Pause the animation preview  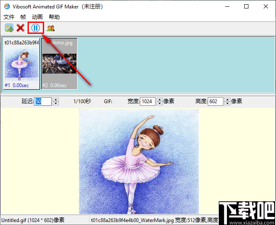[x=36, y=28]
